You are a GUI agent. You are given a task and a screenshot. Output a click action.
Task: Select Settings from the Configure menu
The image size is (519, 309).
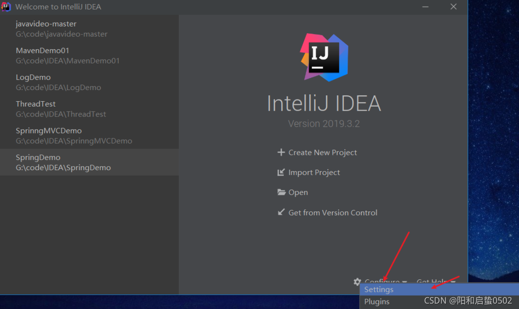pos(379,290)
